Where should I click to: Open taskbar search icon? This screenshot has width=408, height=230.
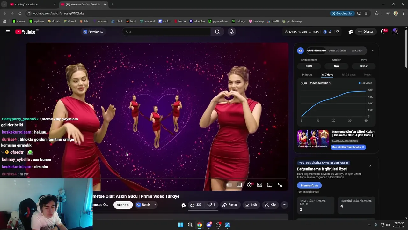pyautogui.click(x=190, y=225)
